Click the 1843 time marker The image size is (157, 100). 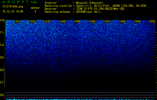tap(47, 21)
